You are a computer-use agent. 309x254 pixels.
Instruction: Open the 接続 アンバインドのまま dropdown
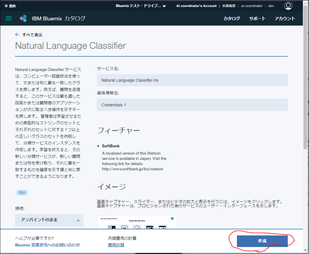point(49,220)
